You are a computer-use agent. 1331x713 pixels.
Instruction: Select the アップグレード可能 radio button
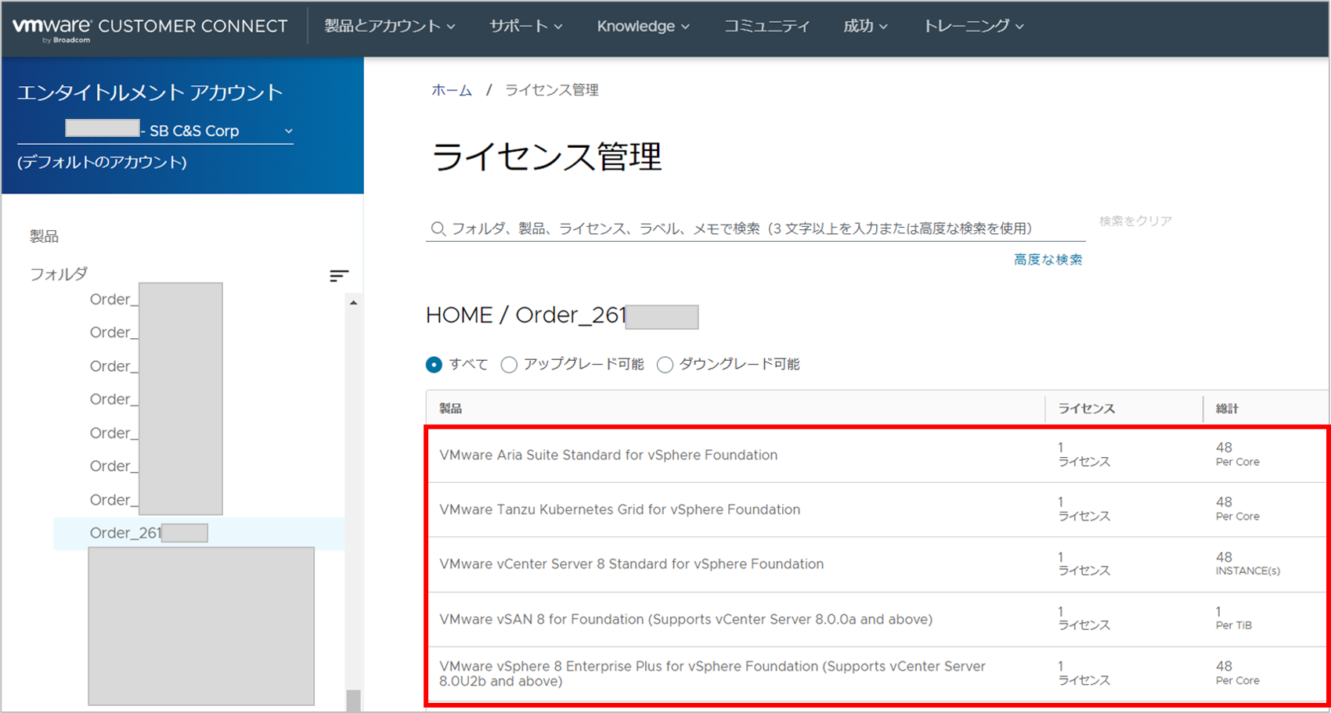[x=509, y=365]
